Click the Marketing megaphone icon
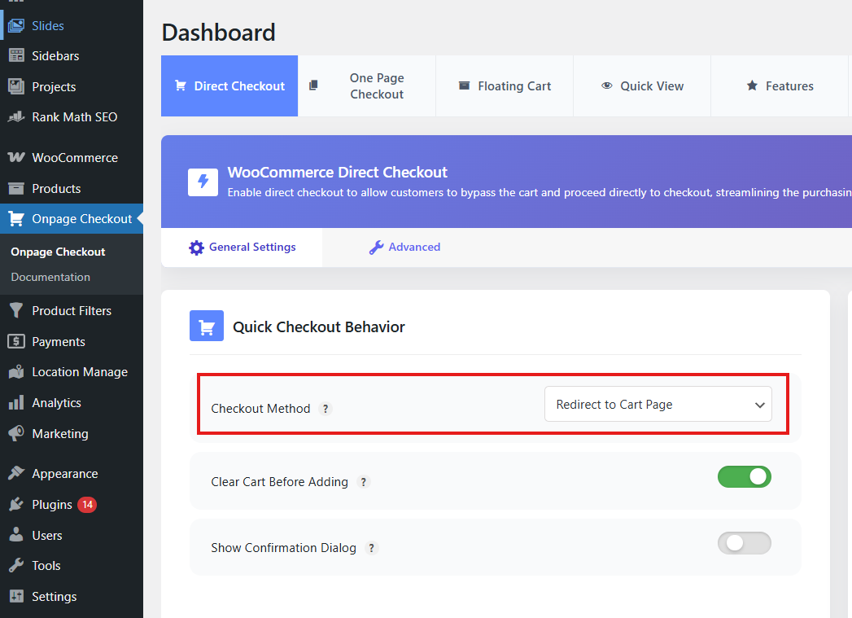852x618 pixels. tap(16, 433)
